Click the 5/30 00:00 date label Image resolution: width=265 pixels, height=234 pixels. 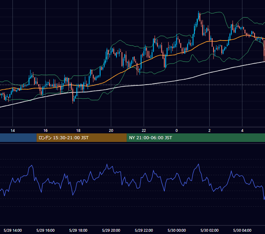pyautogui.click(x=177, y=230)
